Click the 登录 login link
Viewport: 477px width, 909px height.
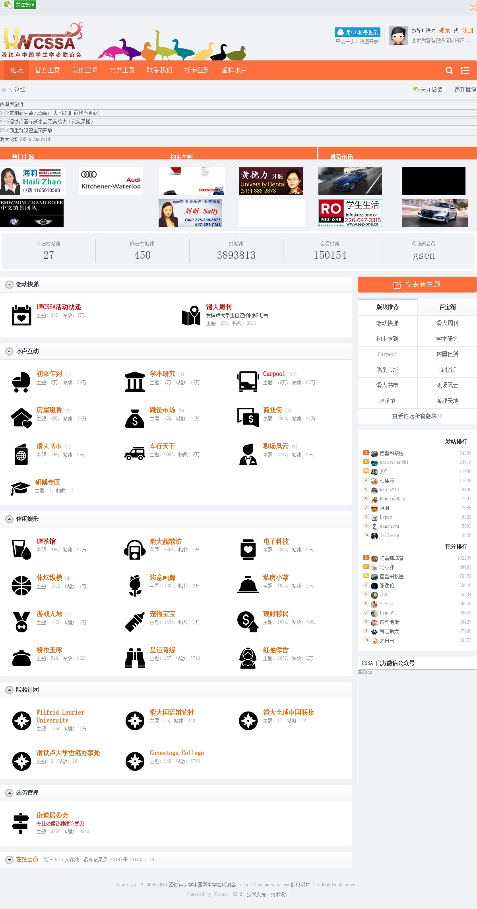pyautogui.click(x=444, y=31)
